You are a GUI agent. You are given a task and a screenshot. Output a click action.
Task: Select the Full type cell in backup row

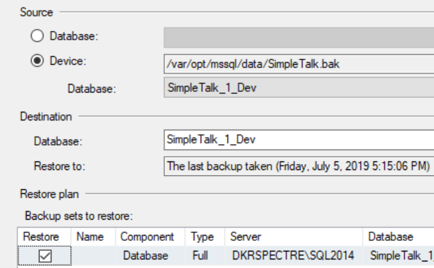(198, 255)
